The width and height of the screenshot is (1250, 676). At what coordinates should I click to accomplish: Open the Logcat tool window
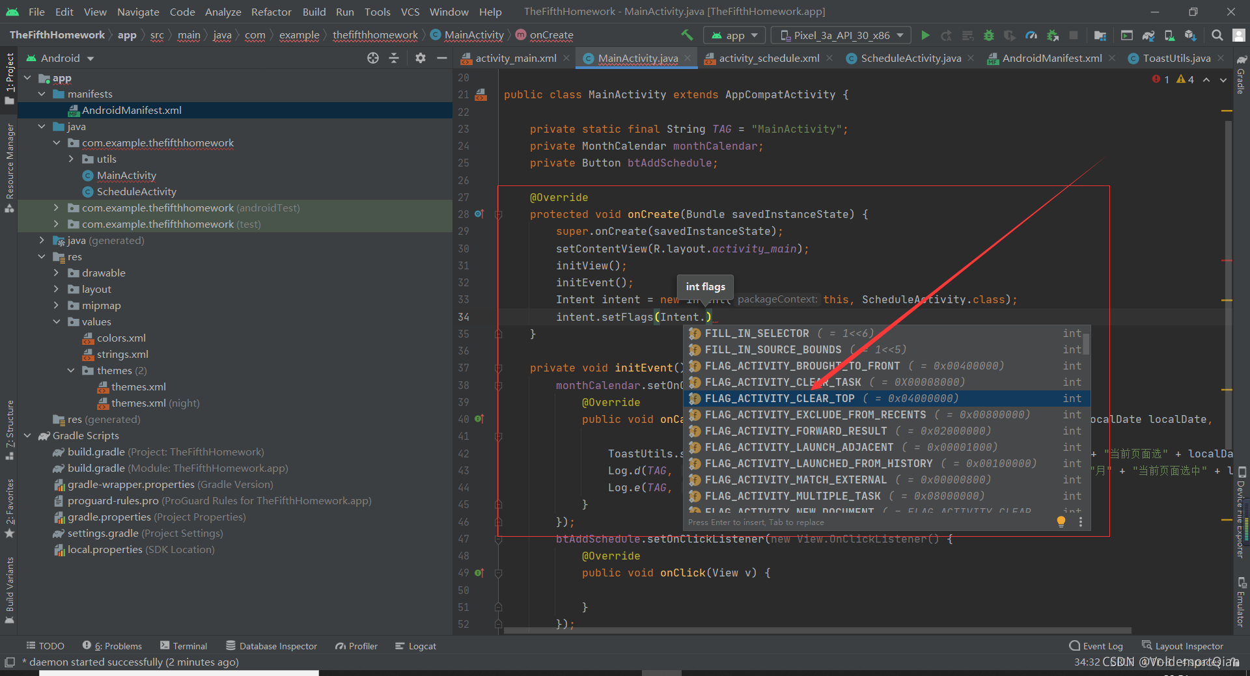pyautogui.click(x=415, y=645)
